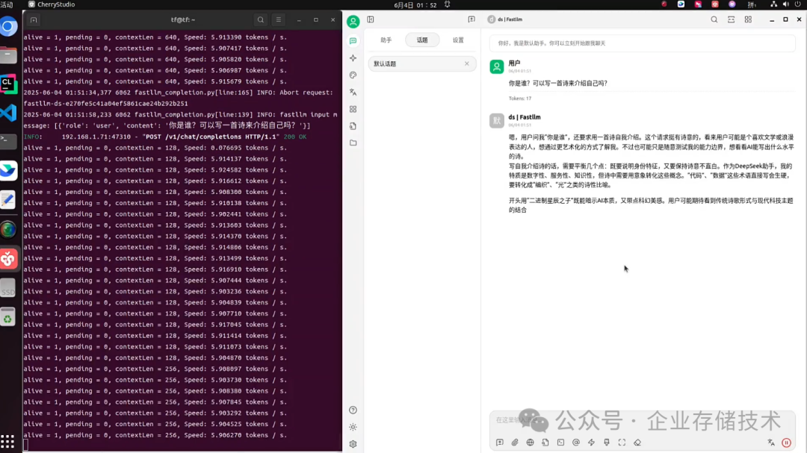Click the brush icon in the input toolbar
The width and height of the screenshot is (807, 453).
pos(607,443)
